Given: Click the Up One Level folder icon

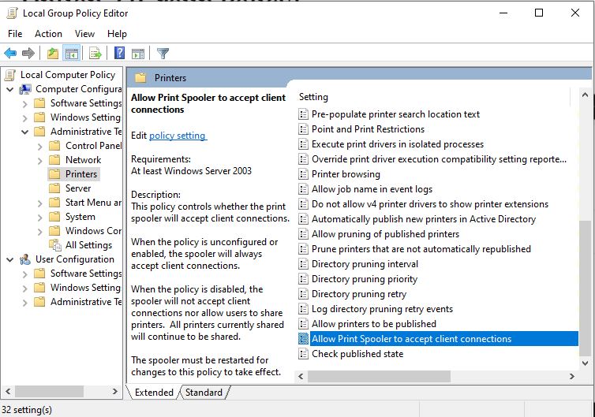Looking at the screenshot, I should tap(52, 54).
